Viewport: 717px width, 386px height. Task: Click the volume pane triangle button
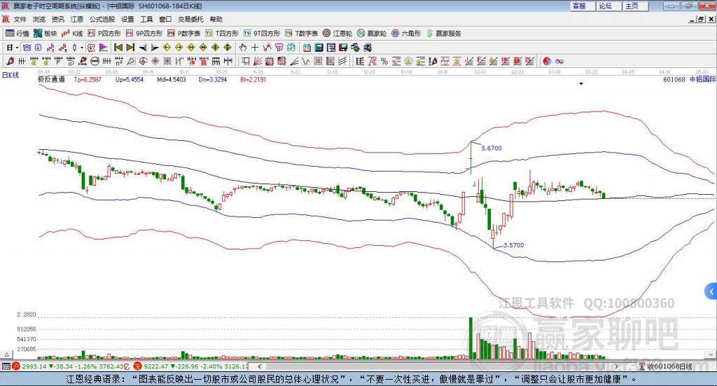tap(7, 354)
